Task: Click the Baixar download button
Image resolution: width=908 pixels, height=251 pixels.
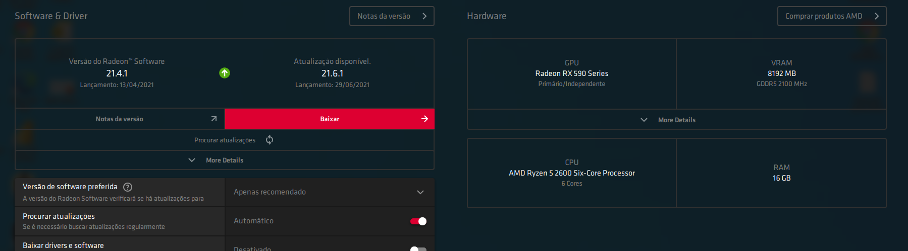Action: (330, 119)
